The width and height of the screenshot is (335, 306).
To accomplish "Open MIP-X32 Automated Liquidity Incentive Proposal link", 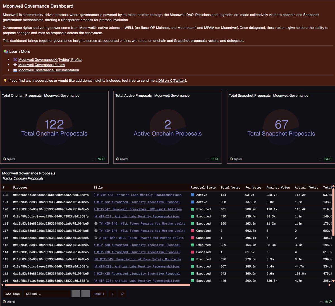I will pos(137,202).
